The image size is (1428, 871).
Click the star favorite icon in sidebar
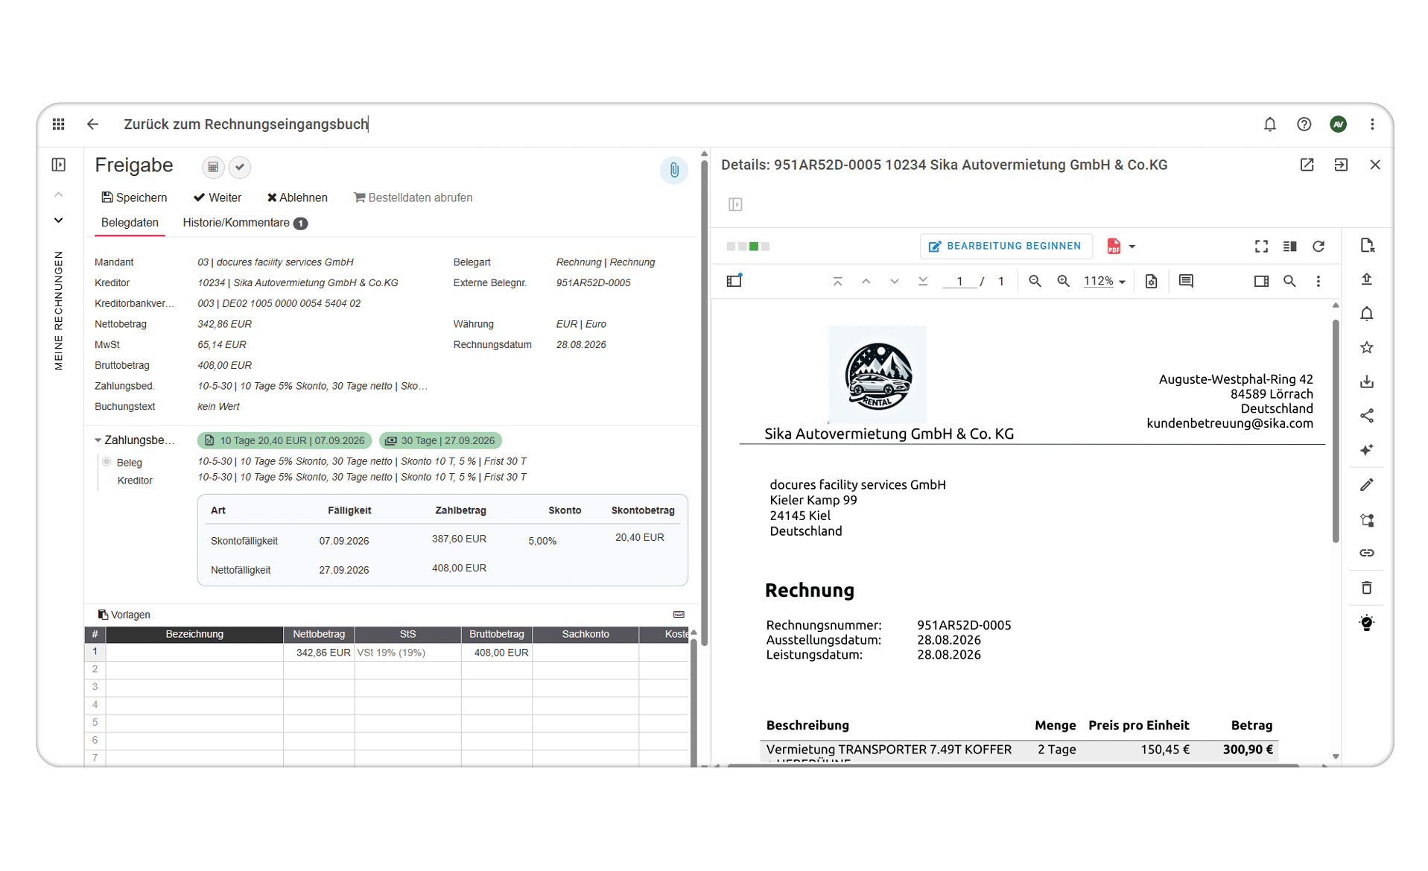1367,347
